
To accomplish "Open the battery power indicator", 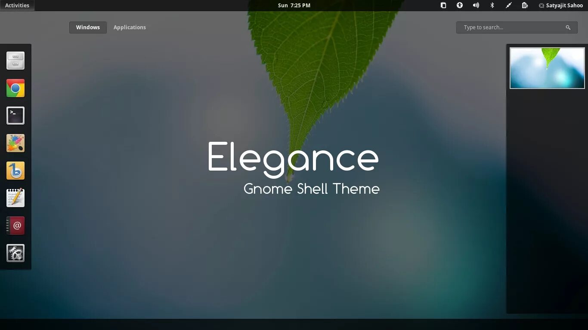I will coord(525,5).
